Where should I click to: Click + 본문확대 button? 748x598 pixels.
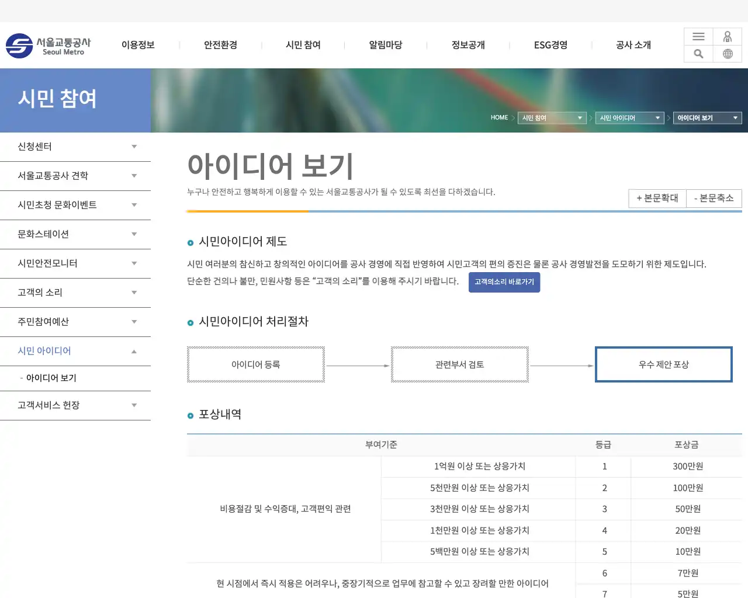(x=657, y=198)
